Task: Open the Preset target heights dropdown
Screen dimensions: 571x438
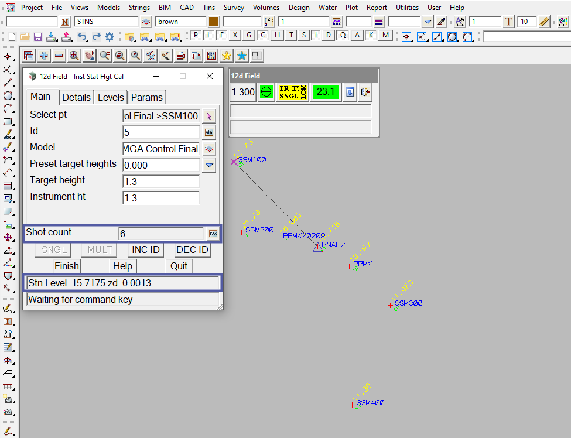Action: coord(209,165)
